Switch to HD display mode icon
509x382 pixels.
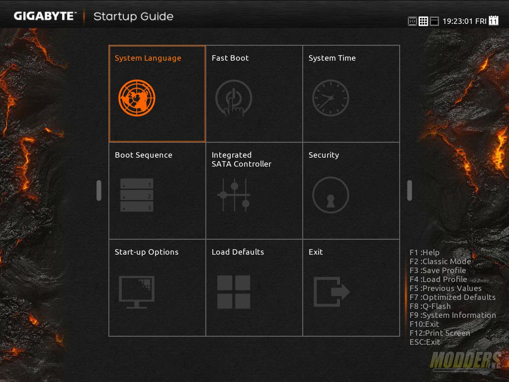(412, 21)
